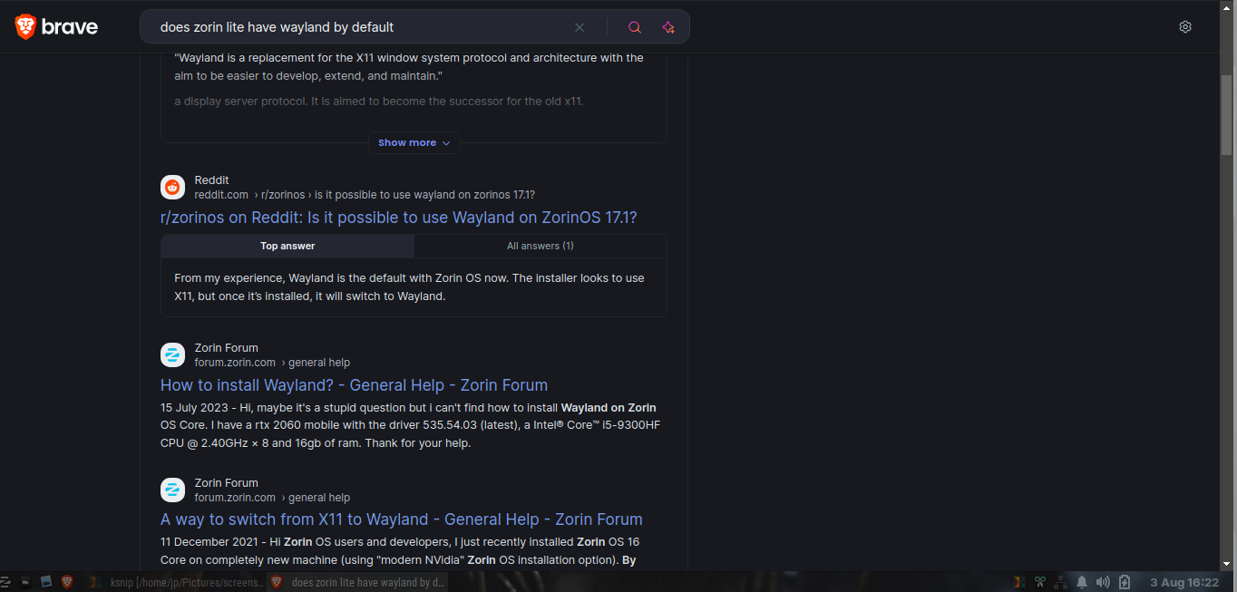Switch to the 'All answers (1)' tab
The image size is (1237, 592).
541,246
